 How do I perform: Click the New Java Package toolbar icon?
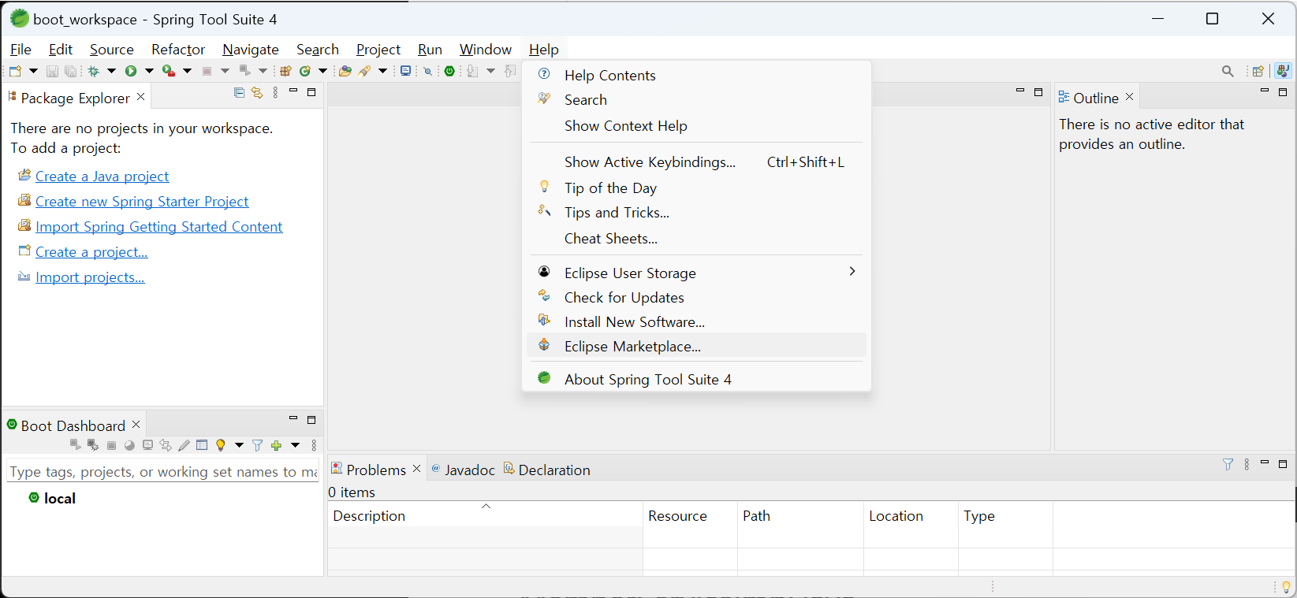pos(285,71)
